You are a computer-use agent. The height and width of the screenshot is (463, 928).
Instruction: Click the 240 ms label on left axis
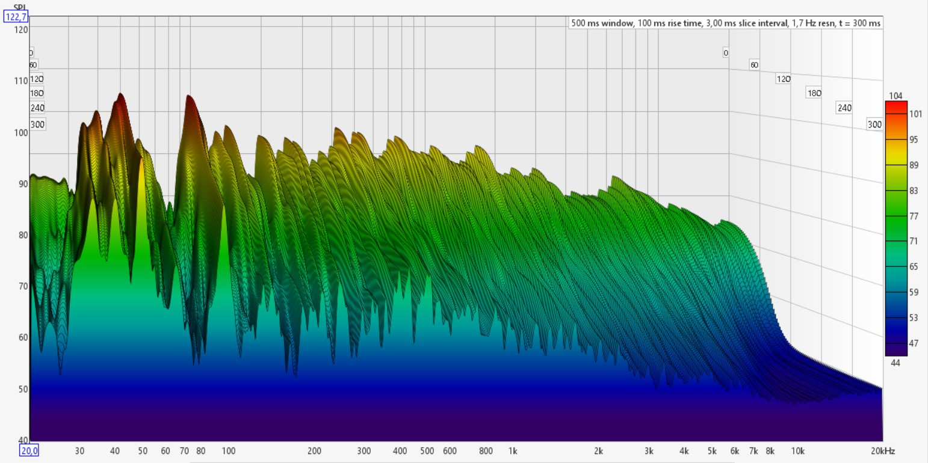[37, 108]
